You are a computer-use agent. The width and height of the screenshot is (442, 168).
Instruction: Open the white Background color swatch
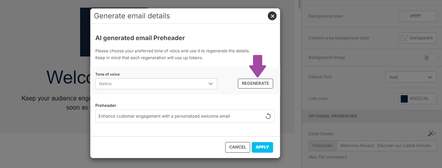coord(404,16)
